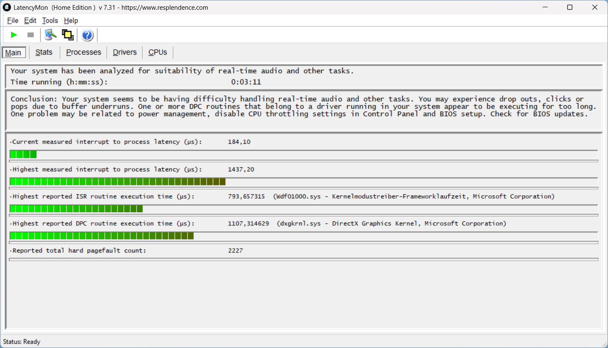Click the 'Highest reported DPC routine execution time' label
Viewport: 608px width, 348px height.
(104, 224)
